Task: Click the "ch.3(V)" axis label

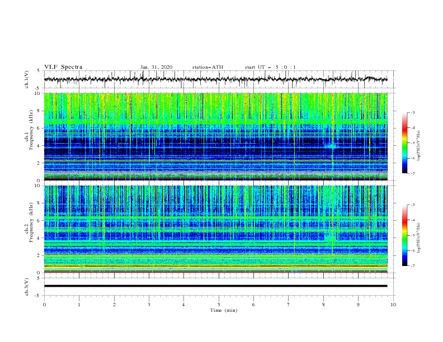Action: pos(27,287)
